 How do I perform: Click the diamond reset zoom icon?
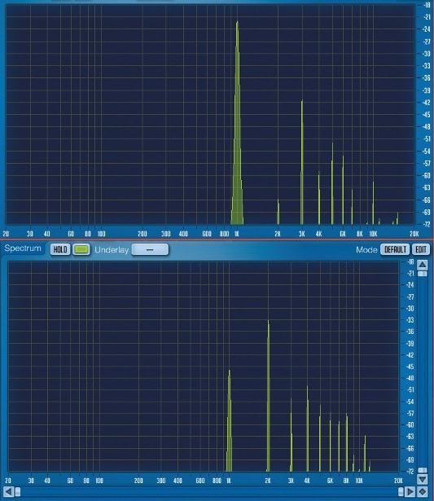[422, 491]
